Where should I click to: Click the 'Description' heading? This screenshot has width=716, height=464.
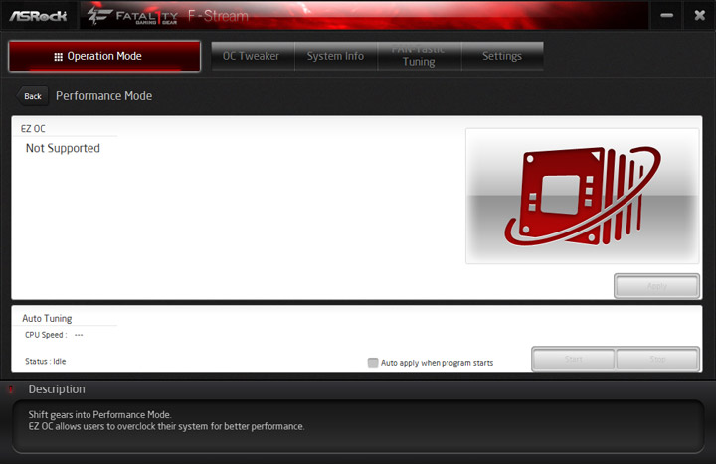(57, 389)
